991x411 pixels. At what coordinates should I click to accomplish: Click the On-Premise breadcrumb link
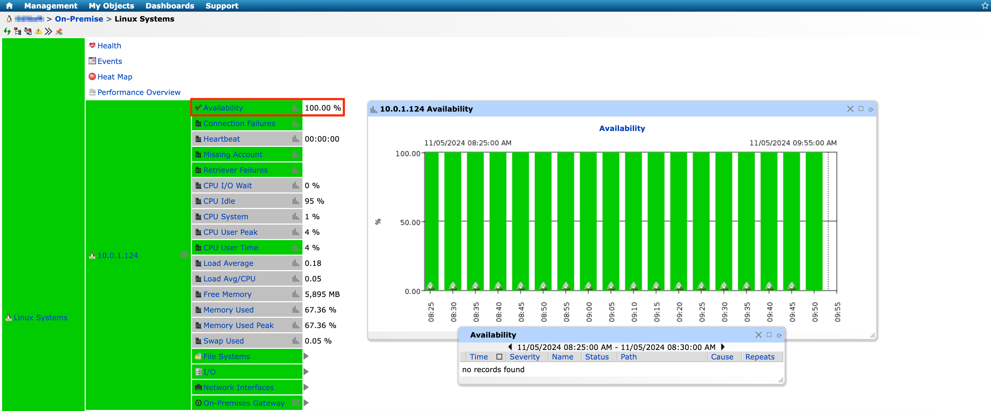[79, 18]
